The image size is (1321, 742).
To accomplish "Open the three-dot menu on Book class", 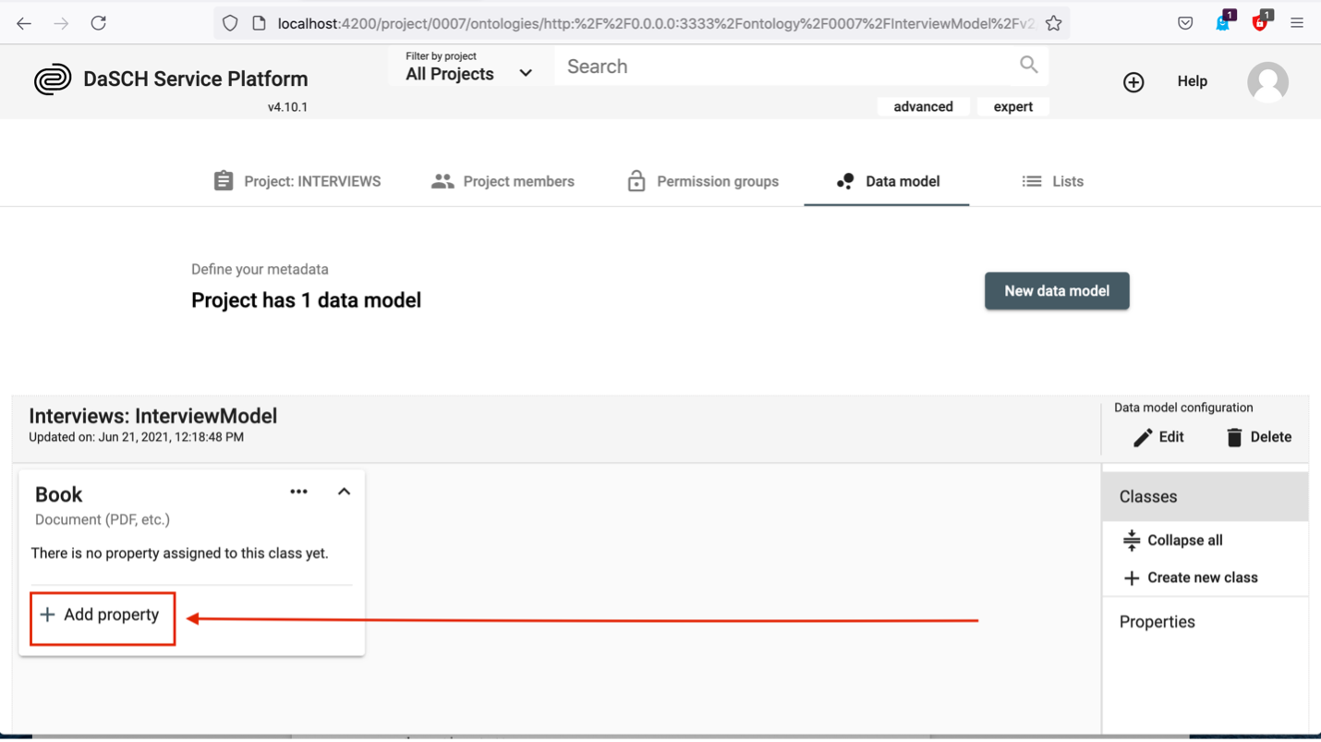I will point(298,492).
